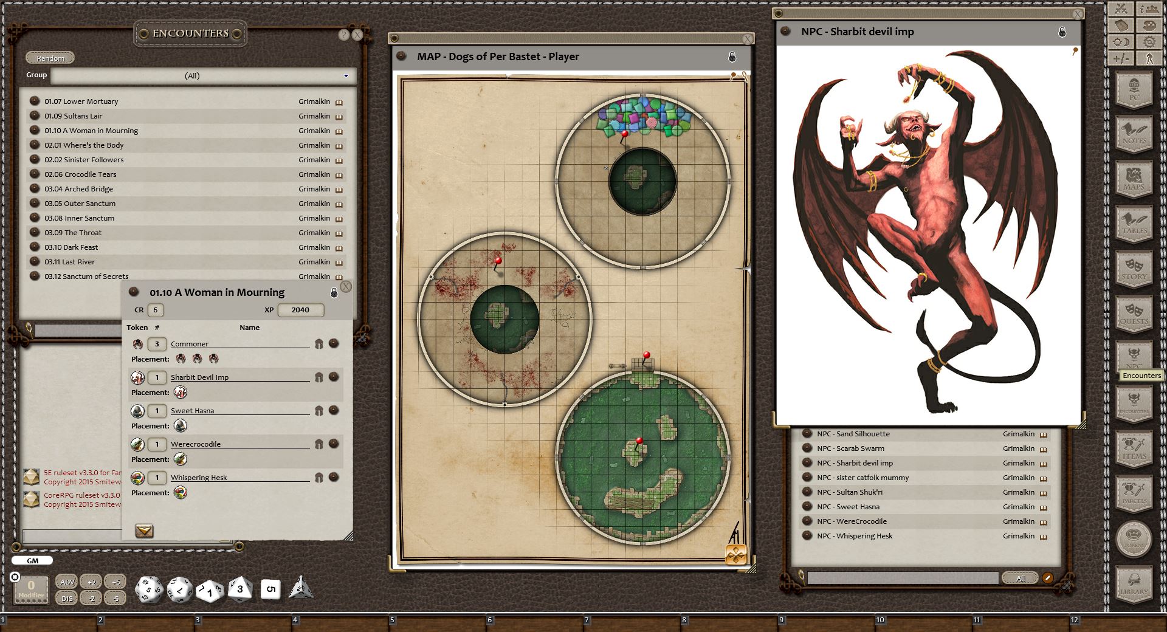Open the Library sidebar button

(1134, 584)
